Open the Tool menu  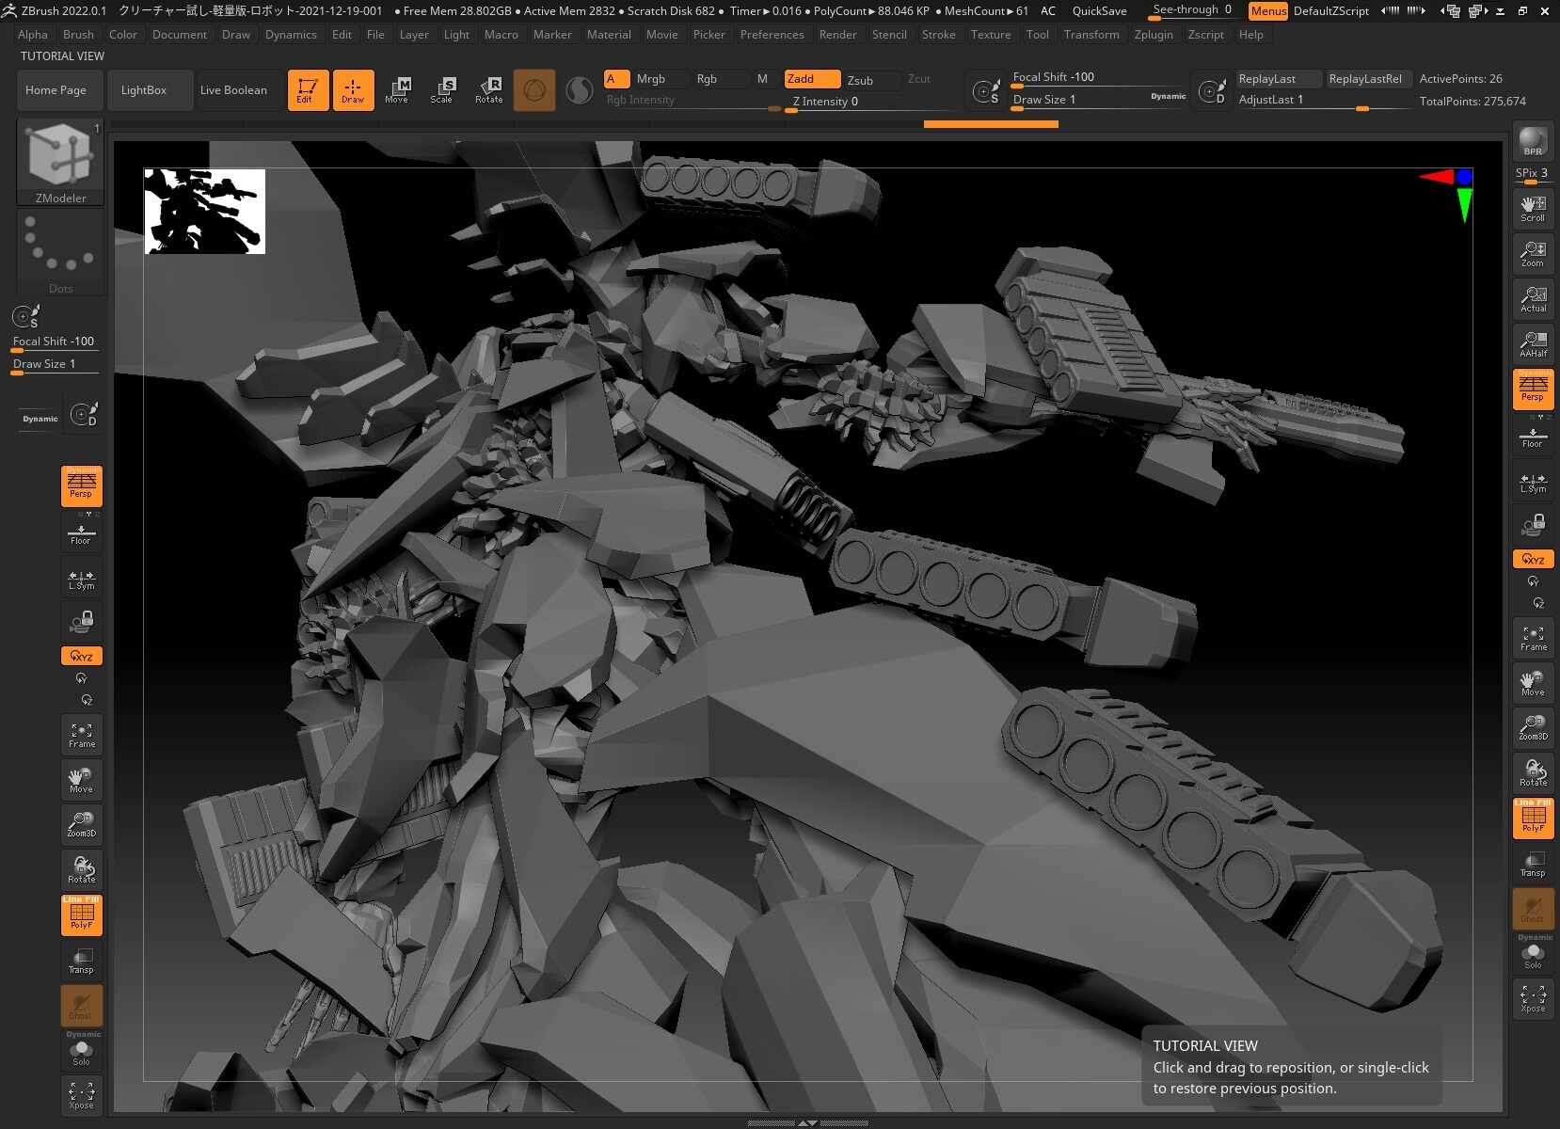coord(1037,35)
